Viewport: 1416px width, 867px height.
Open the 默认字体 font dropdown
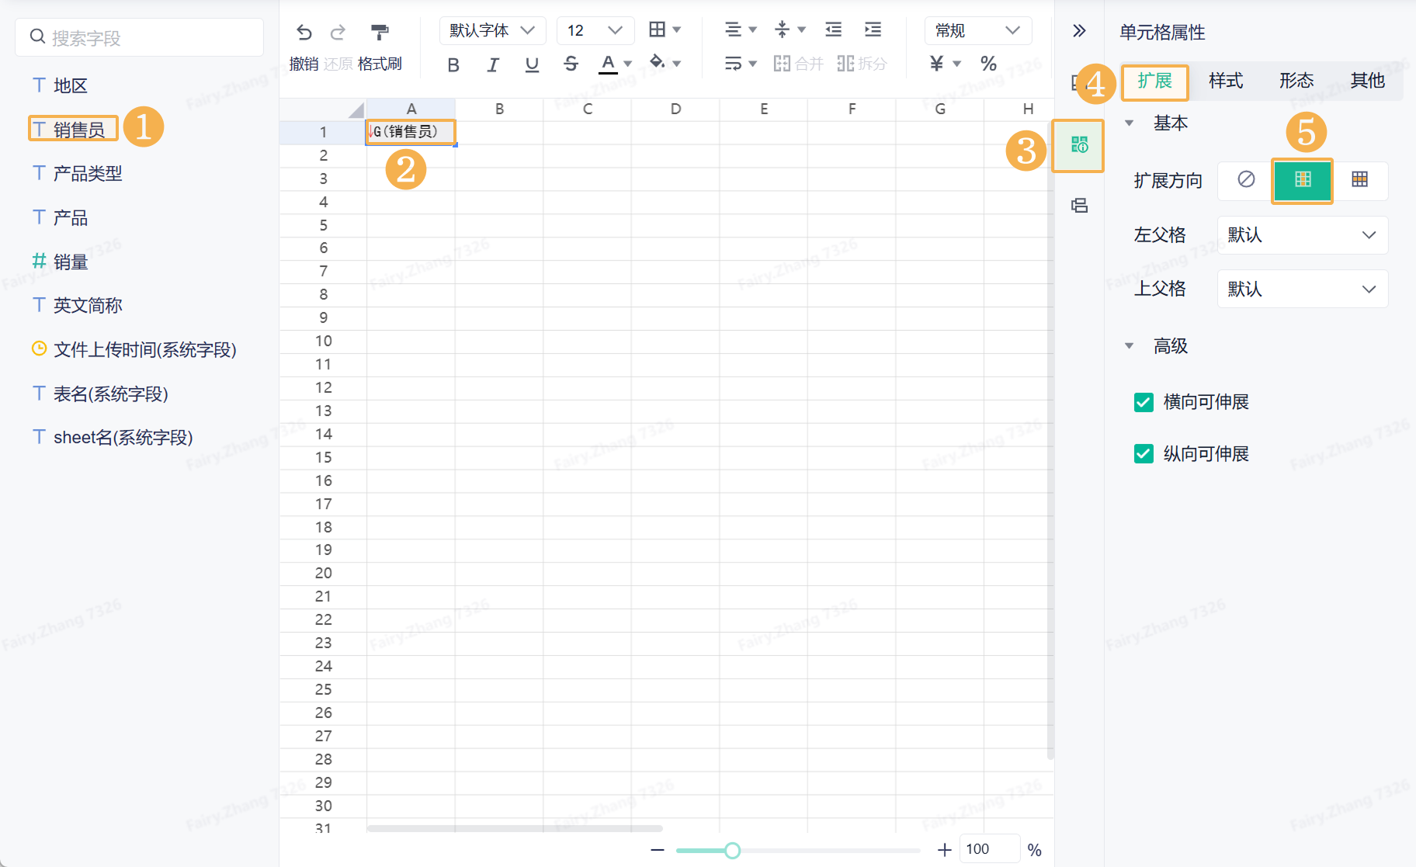click(x=492, y=30)
